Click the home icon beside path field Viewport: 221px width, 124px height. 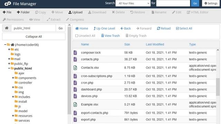[7, 28]
